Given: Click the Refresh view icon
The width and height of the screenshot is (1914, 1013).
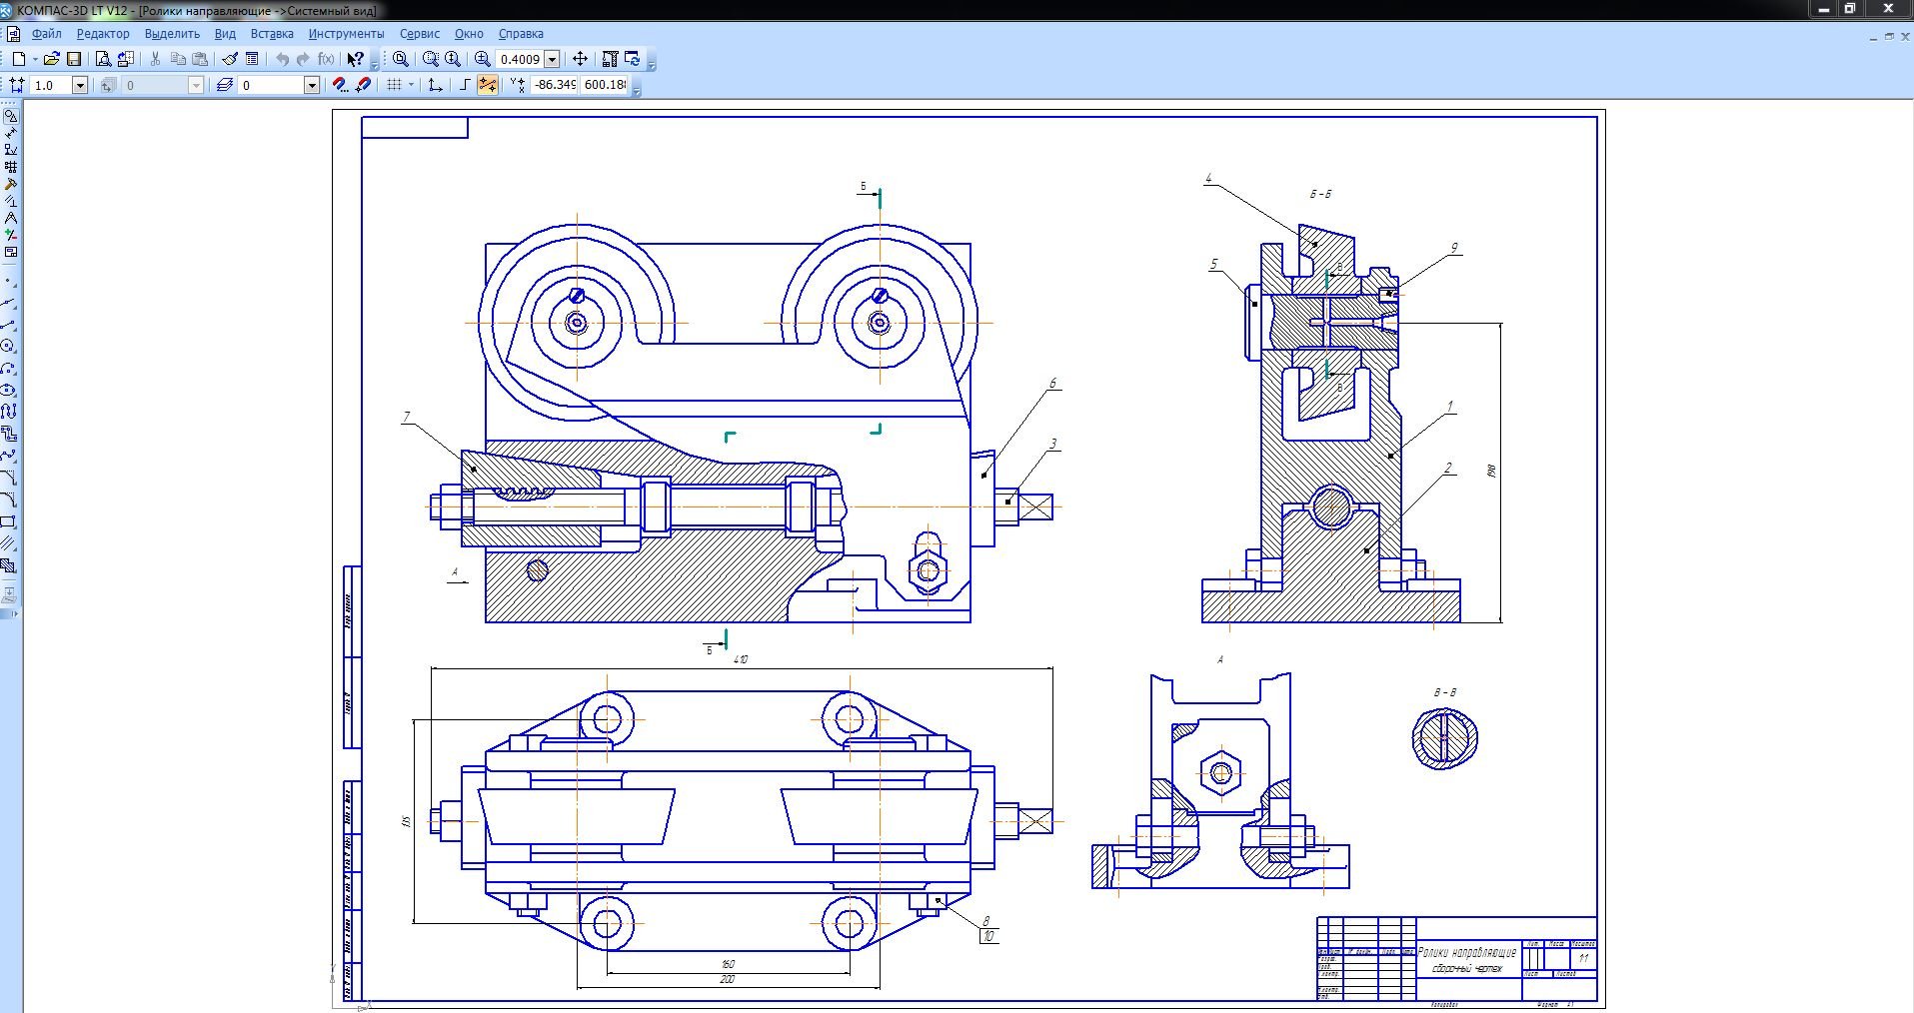Looking at the screenshot, I should point(633,59).
